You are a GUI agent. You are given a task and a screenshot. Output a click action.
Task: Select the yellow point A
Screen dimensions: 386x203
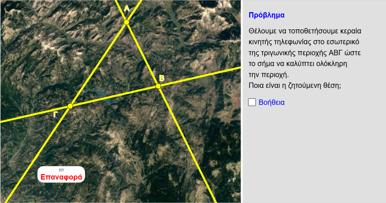pos(126,22)
